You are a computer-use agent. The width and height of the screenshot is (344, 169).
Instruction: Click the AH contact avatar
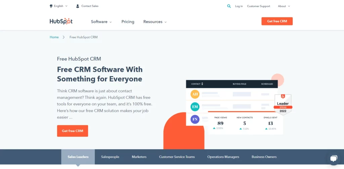pos(195,94)
